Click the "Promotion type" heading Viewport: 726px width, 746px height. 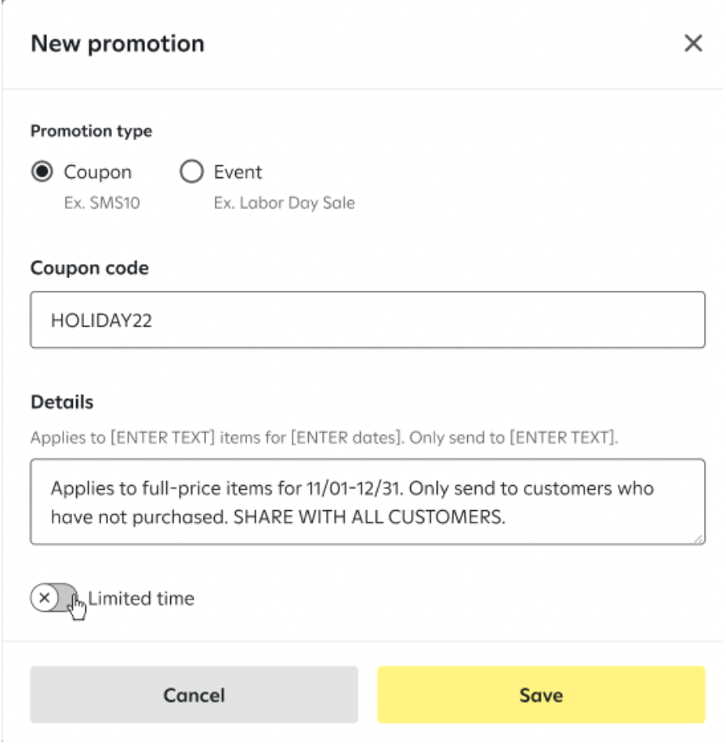pos(91,131)
